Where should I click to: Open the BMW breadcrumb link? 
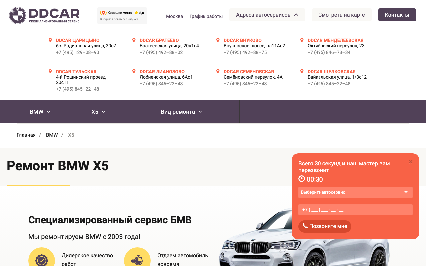point(52,135)
